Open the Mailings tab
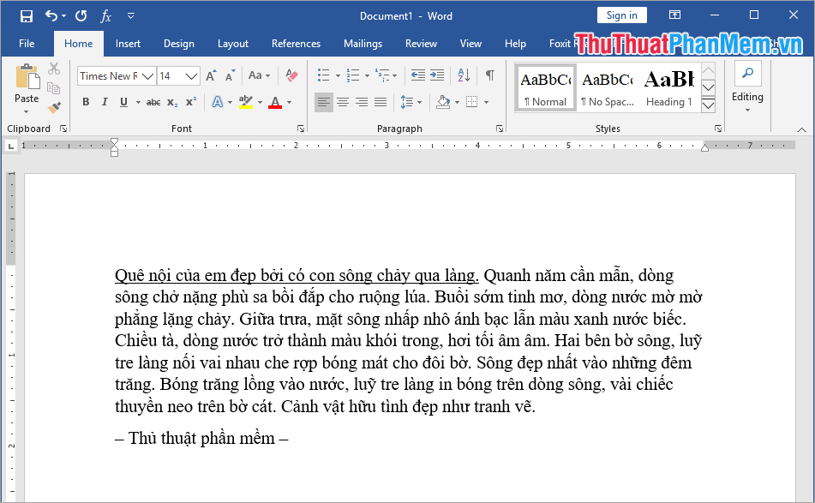Screen dimensions: 815x503 click(x=363, y=44)
